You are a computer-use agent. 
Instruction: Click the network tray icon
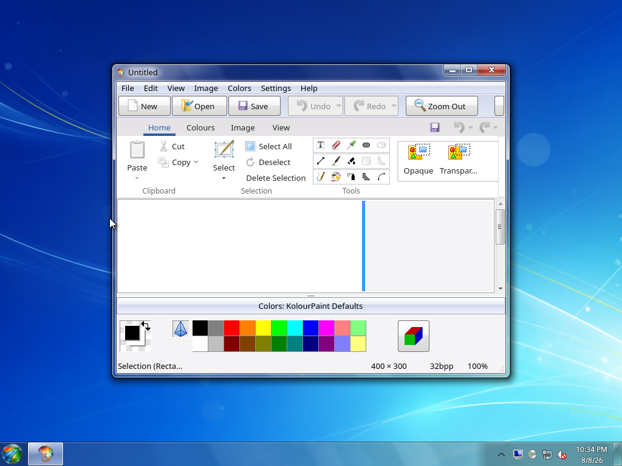547,454
